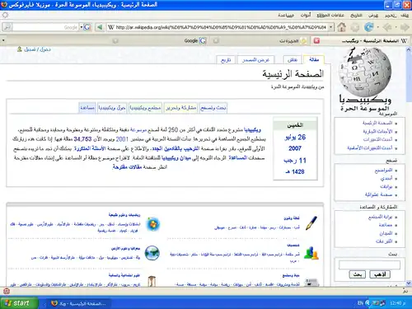
Task: Click the Home toolbar icon
Action: click(x=341, y=27)
